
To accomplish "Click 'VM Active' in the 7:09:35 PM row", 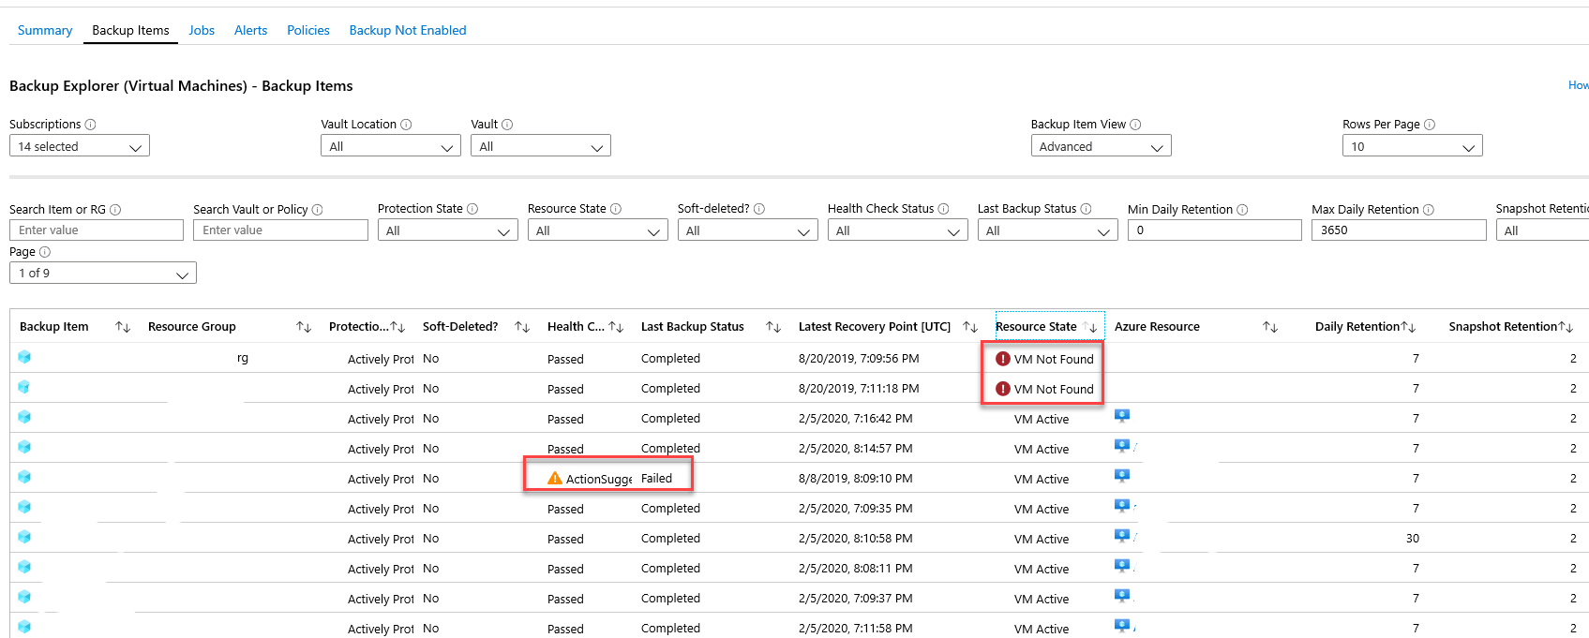I will coord(1042,509).
